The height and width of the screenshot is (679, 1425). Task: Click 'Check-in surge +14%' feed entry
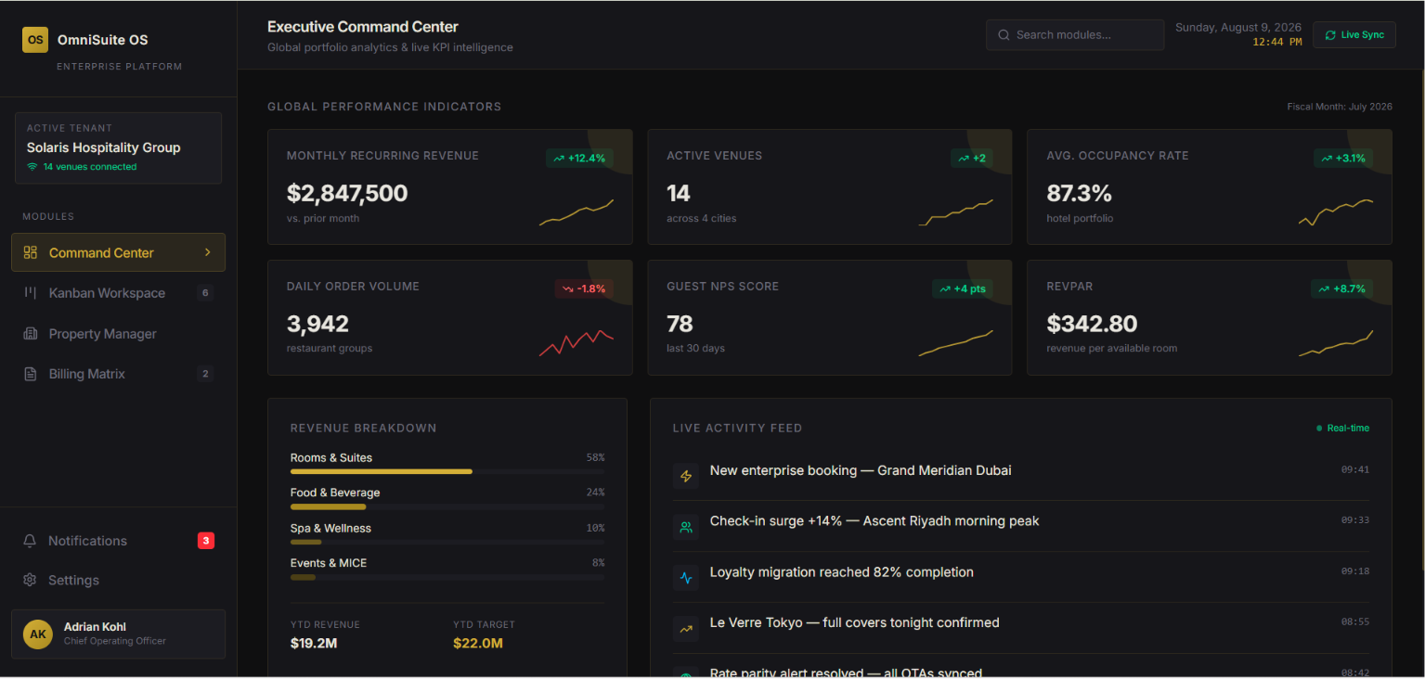click(874, 521)
